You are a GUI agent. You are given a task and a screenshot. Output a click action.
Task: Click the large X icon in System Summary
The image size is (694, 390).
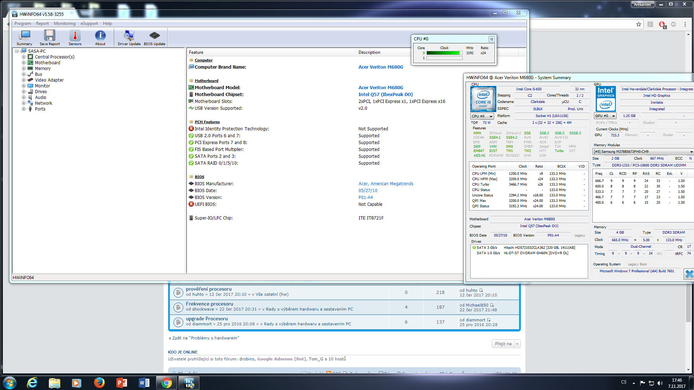click(x=689, y=274)
